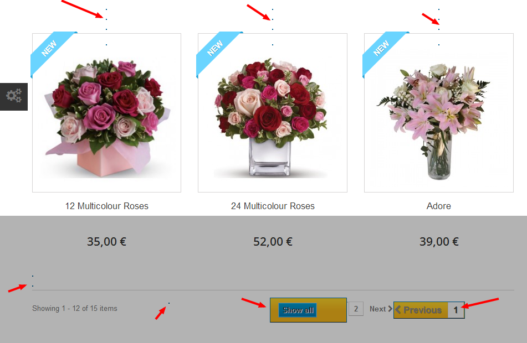The image size is (527, 343).
Task: Go to pagination page 2
Action: [x=356, y=309]
